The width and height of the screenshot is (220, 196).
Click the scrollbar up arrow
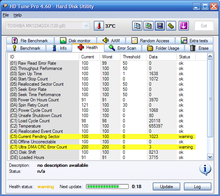(x=210, y=56)
